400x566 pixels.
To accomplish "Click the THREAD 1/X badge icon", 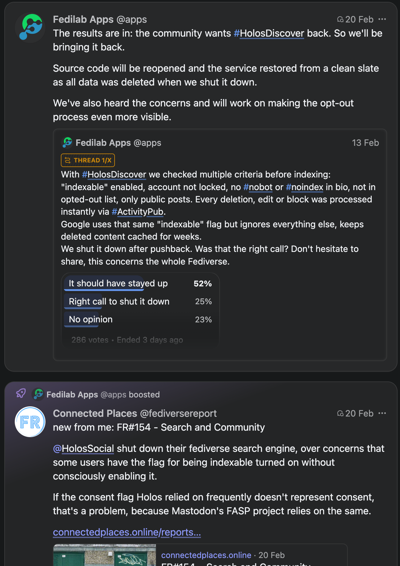I will click(67, 160).
